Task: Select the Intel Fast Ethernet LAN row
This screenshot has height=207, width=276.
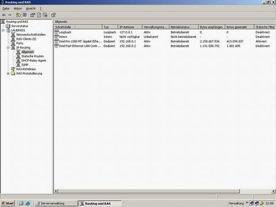Action: point(164,46)
